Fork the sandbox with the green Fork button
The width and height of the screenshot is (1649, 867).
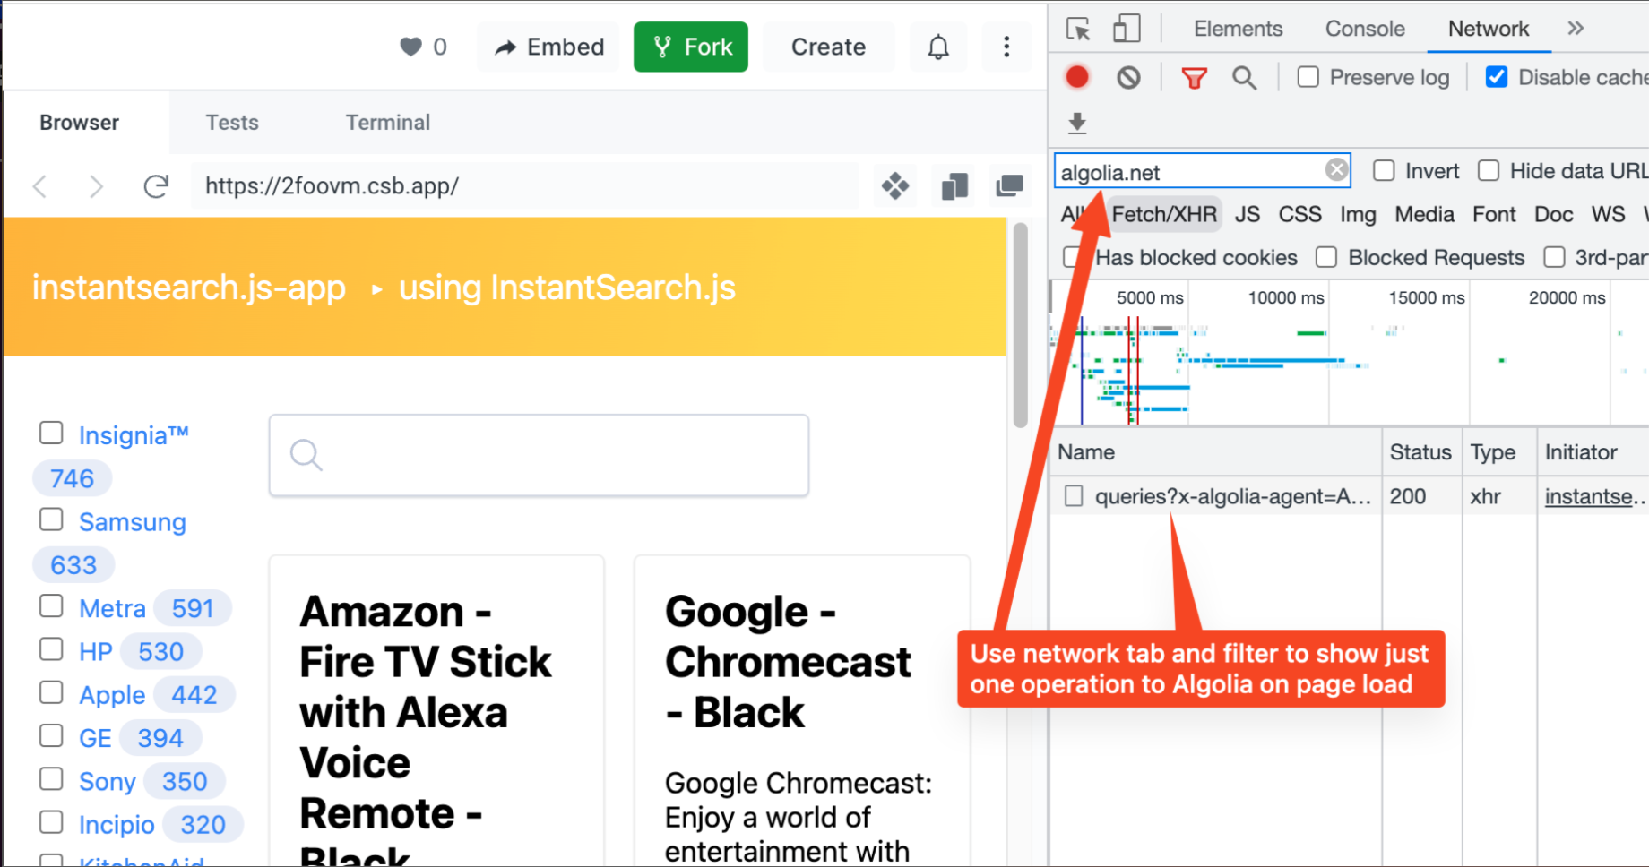pos(690,47)
